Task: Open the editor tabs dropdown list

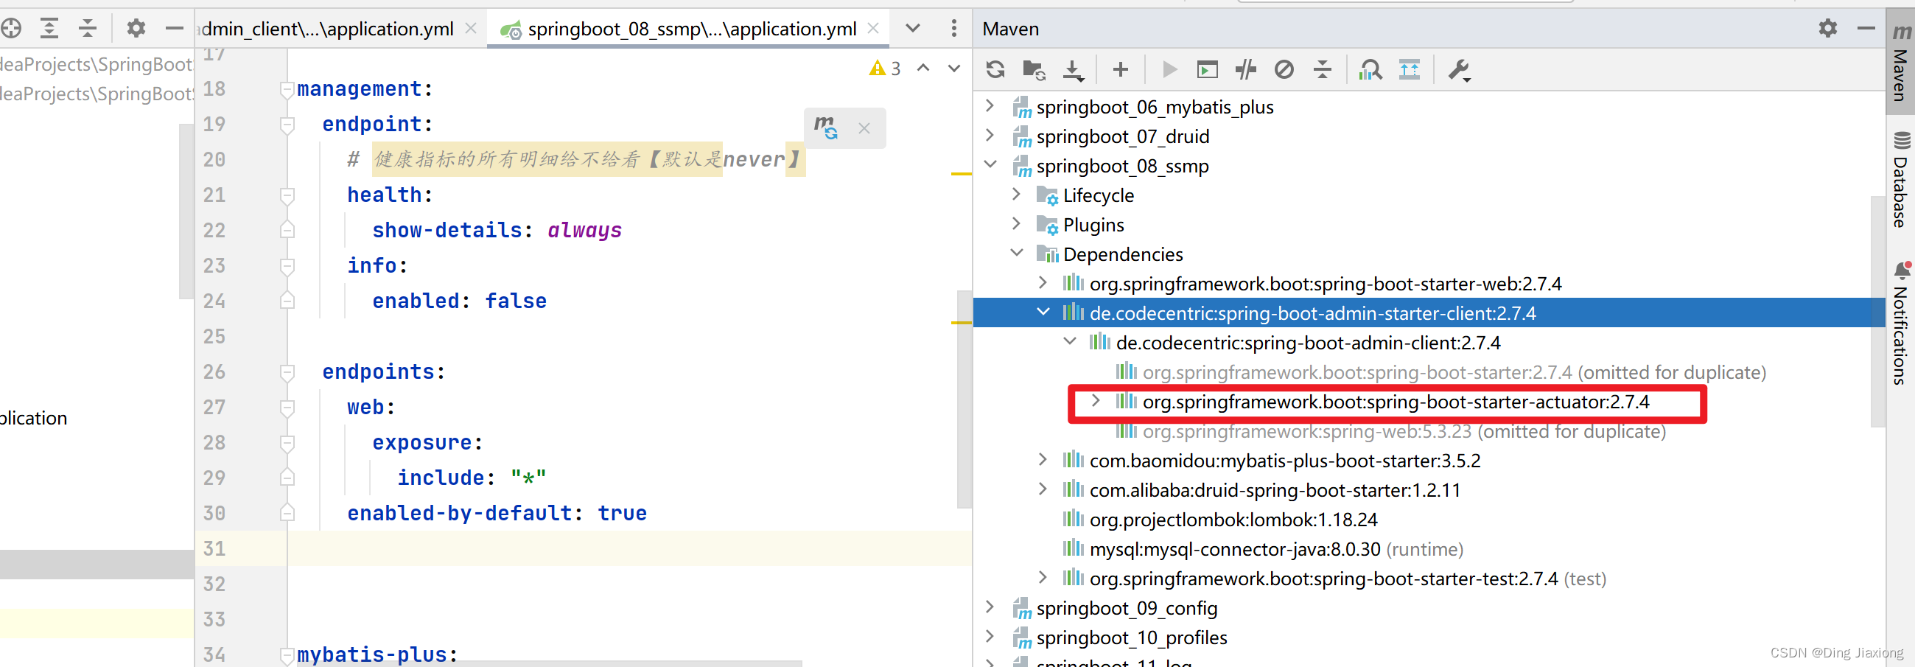Action: click(913, 28)
